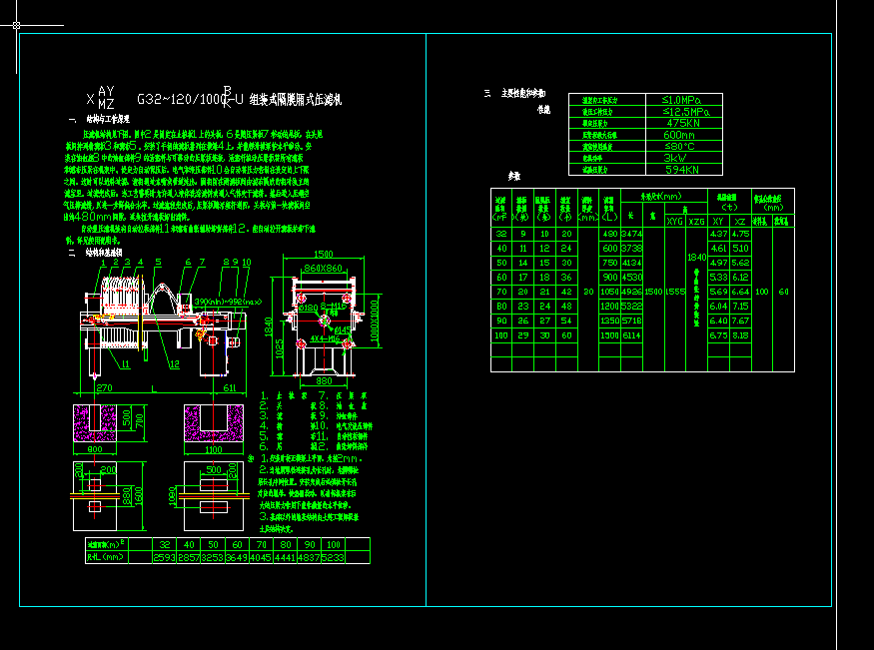
Task: Click the '800' foundation width dimension
Action: point(95,449)
